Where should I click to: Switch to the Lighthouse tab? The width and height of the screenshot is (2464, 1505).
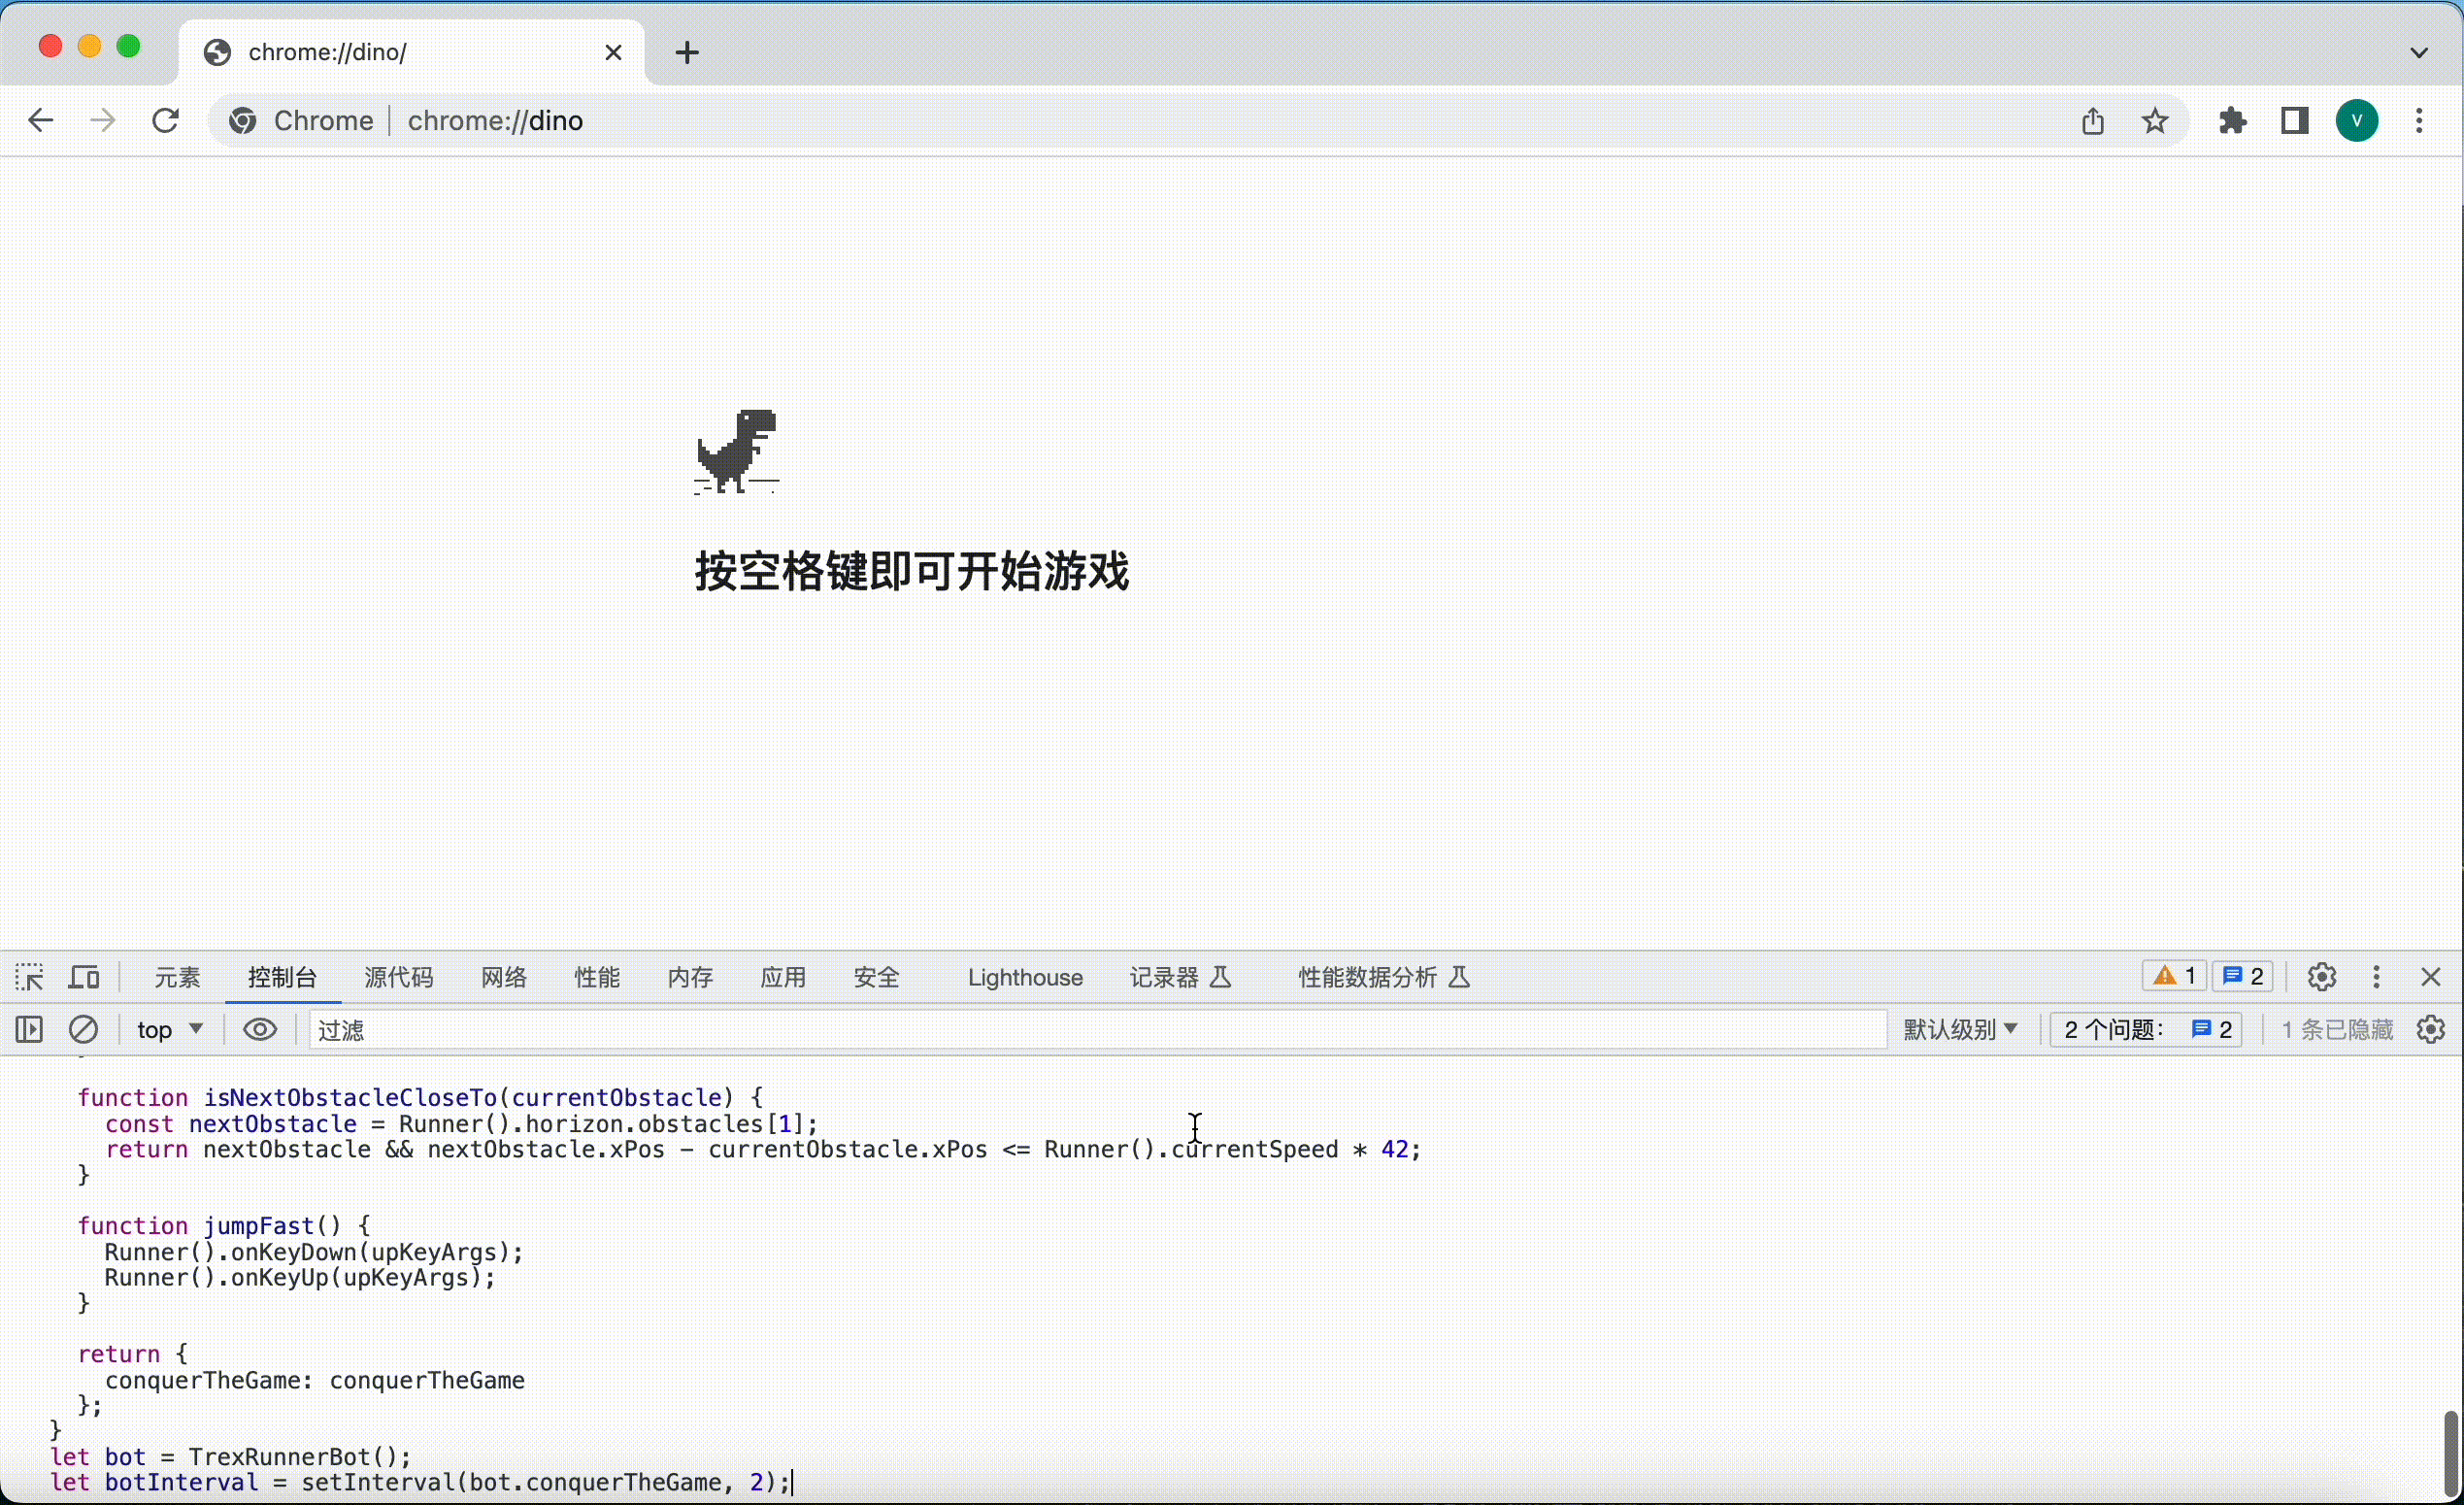(x=1025, y=977)
